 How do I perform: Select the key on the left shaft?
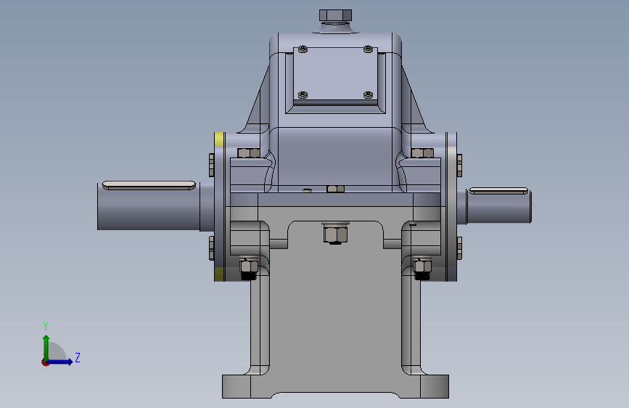(149, 185)
